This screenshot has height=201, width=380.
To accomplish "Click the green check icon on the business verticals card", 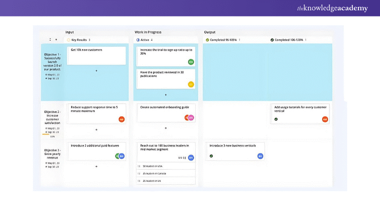I will click(x=211, y=156).
